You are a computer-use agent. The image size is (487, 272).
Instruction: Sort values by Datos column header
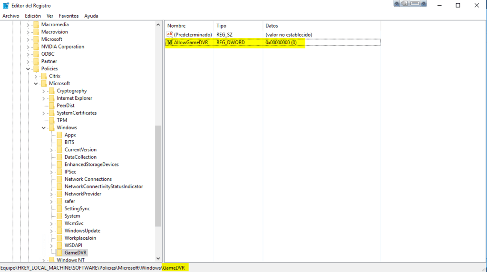[x=321, y=26]
